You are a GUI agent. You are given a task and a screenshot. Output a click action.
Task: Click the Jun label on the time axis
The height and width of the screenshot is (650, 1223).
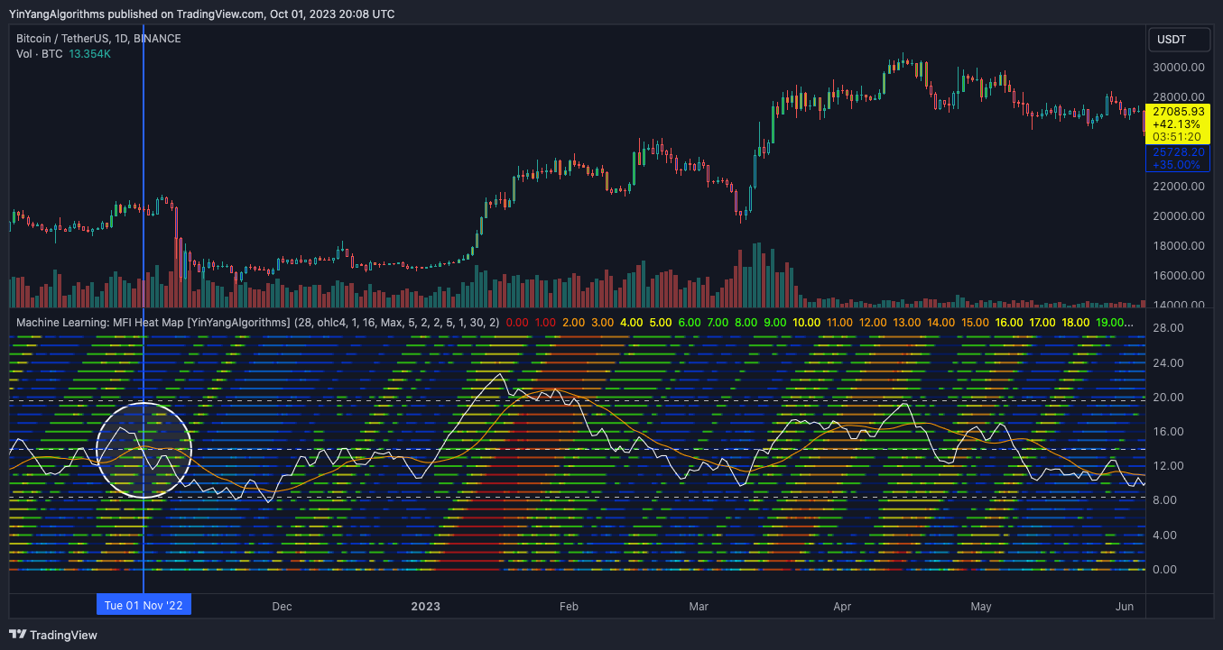1125,606
